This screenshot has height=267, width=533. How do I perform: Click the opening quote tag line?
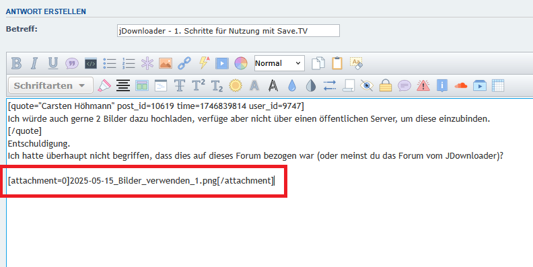[155, 106]
